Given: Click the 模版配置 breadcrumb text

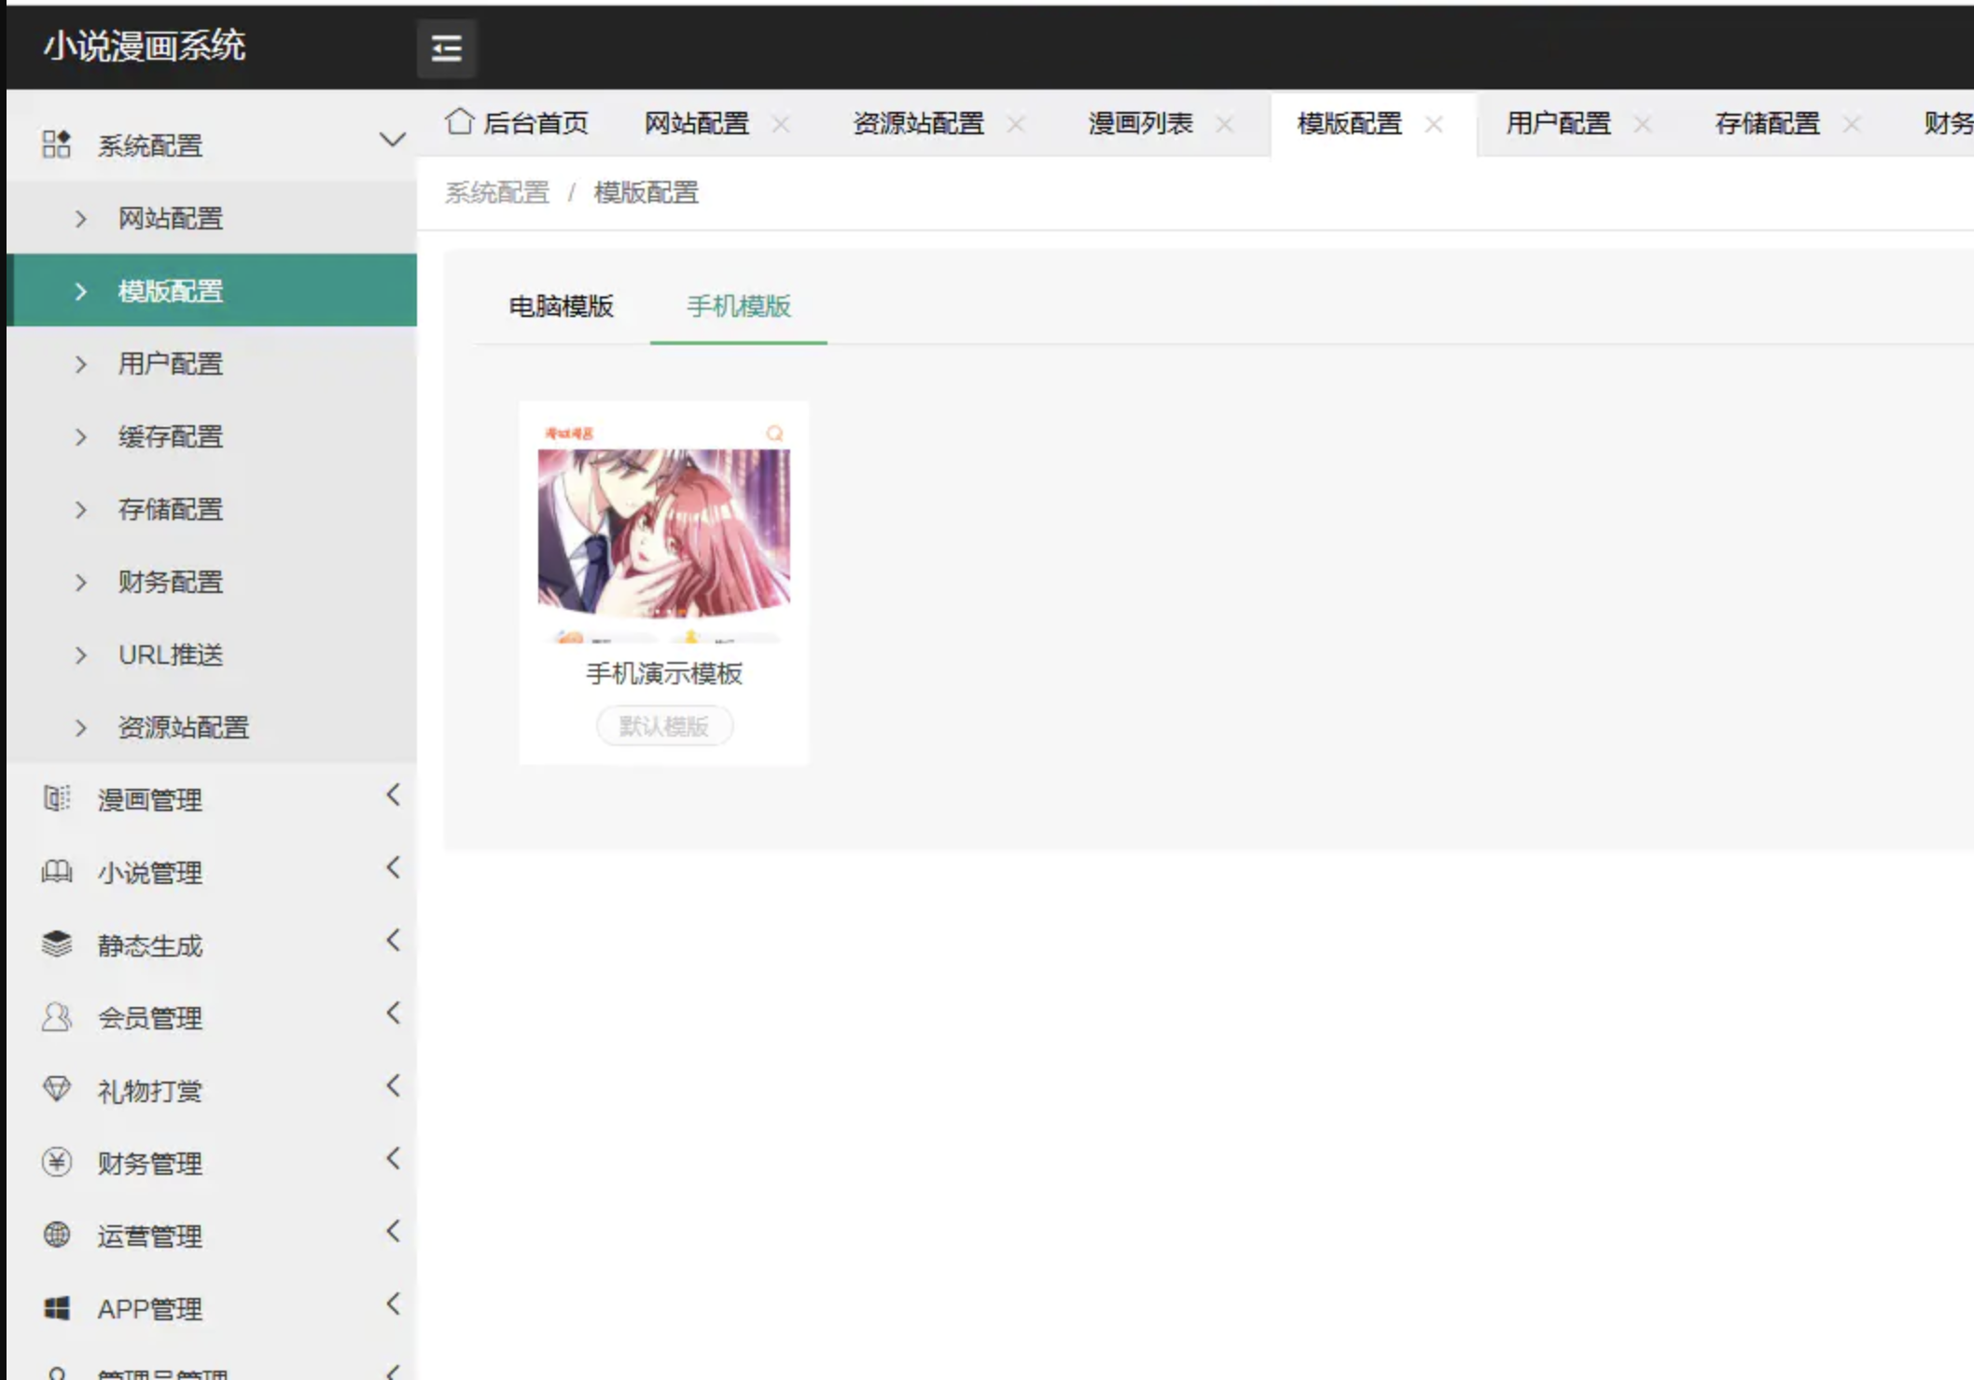Looking at the screenshot, I should pyautogui.click(x=646, y=192).
